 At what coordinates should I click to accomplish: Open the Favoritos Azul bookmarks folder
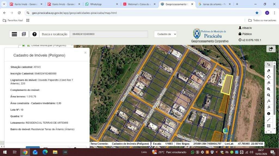coord(13,20)
